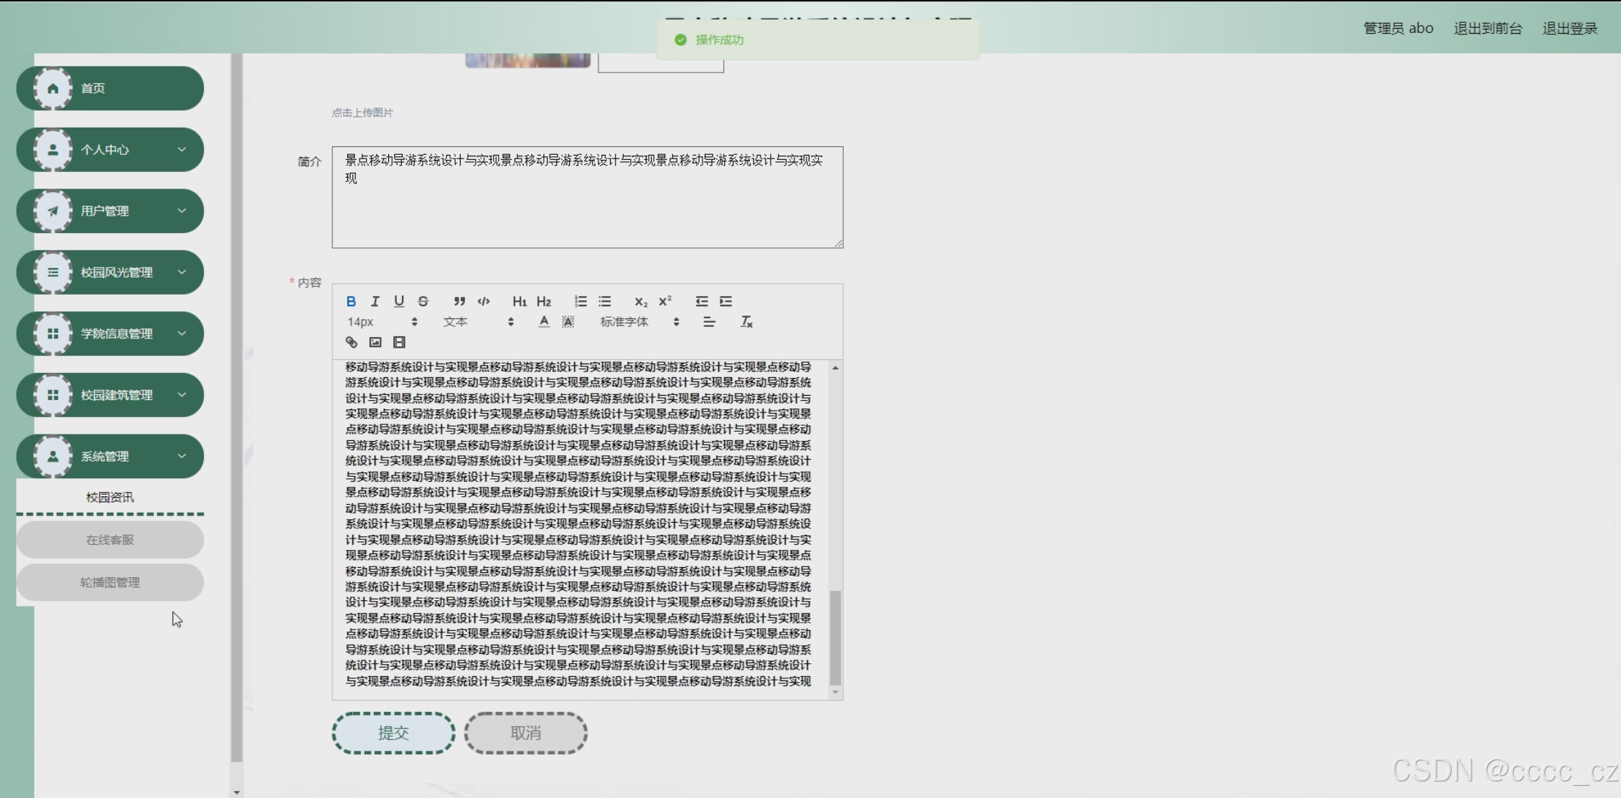Open 轮播图管理 submenu item
1621x798 pixels.
[110, 582]
